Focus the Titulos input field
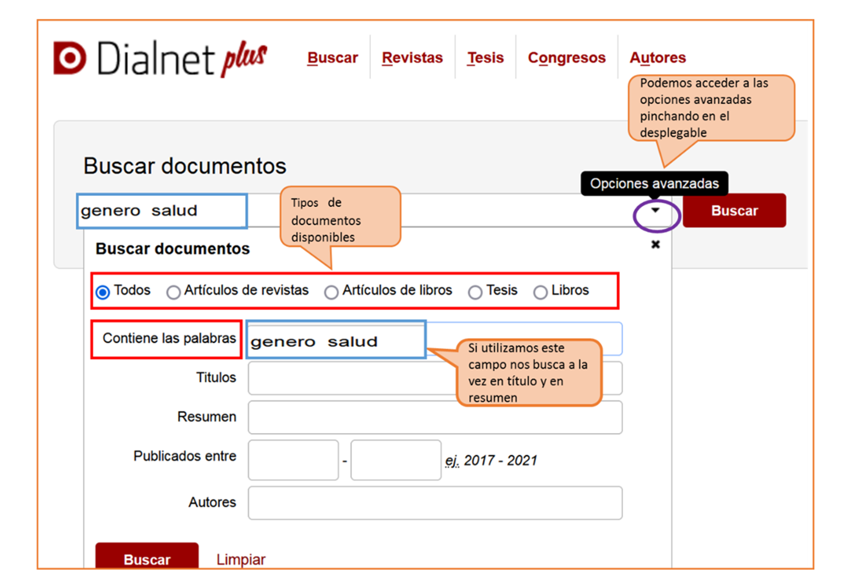The width and height of the screenshot is (849, 588). coord(350,378)
